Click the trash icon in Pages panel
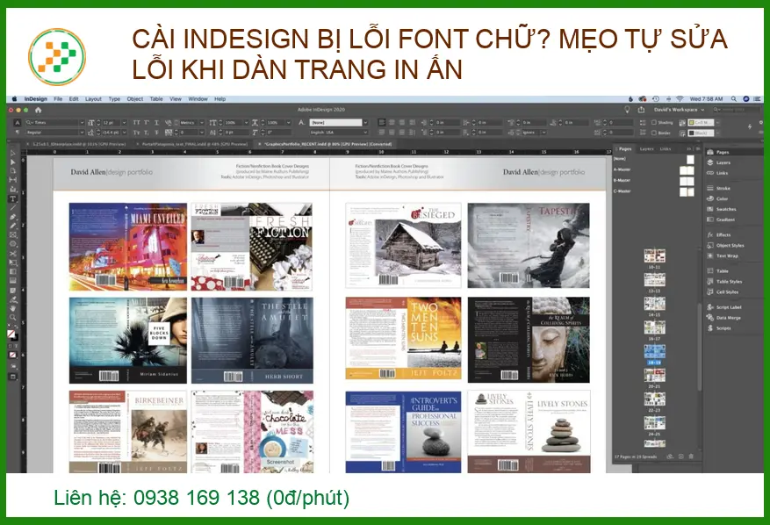Screen dimensions: 770x525 click(x=691, y=457)
